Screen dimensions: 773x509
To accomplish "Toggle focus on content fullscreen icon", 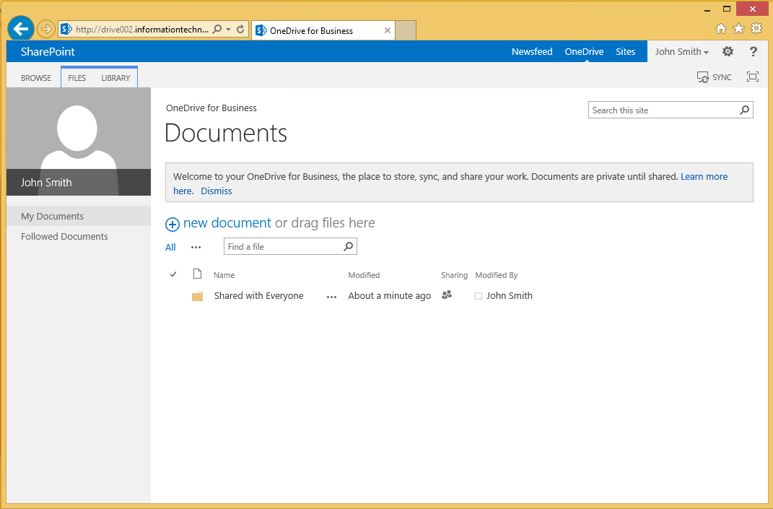I will click(x=753, y=77).
